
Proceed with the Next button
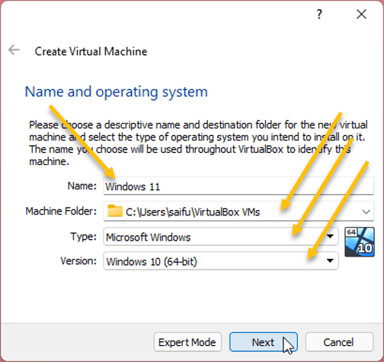[x=264, y=342]
